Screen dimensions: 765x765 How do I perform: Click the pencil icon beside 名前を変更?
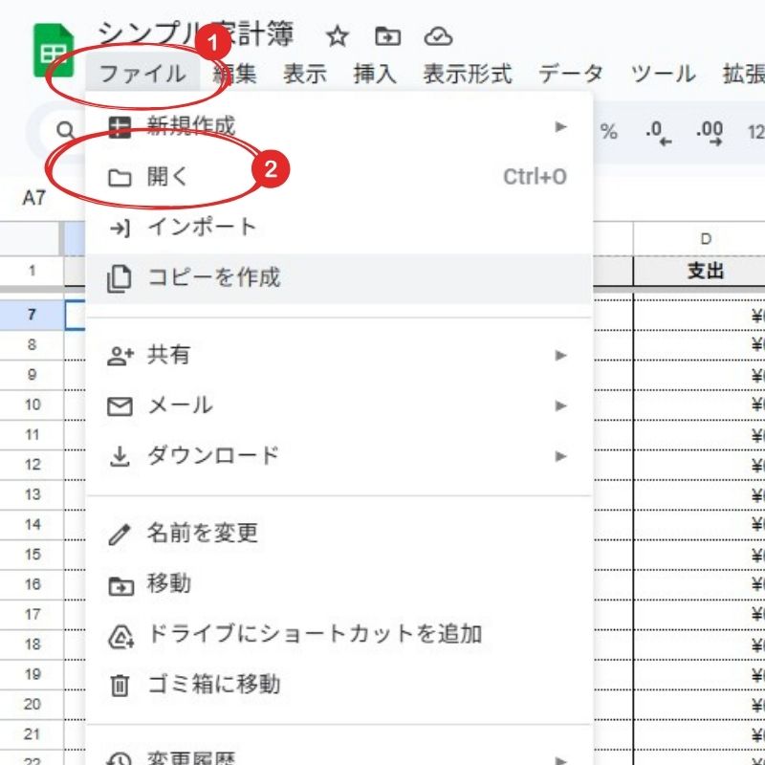coord(120,535)
